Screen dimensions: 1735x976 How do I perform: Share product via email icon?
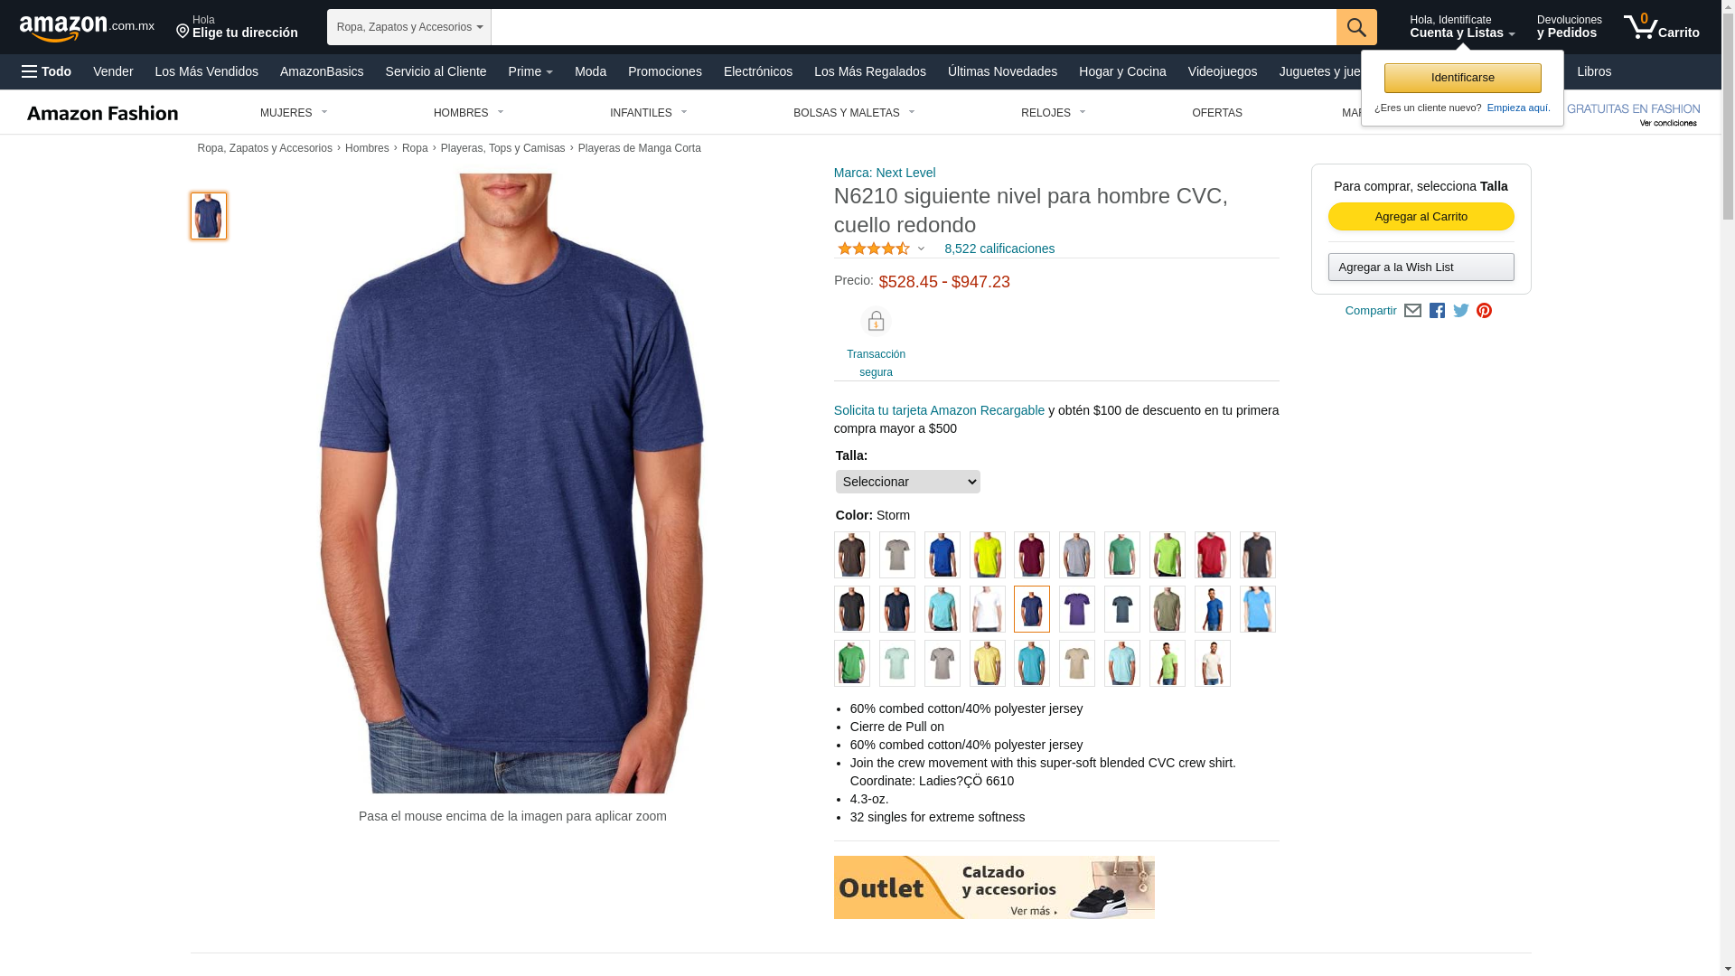click(x=1412, y=311)
